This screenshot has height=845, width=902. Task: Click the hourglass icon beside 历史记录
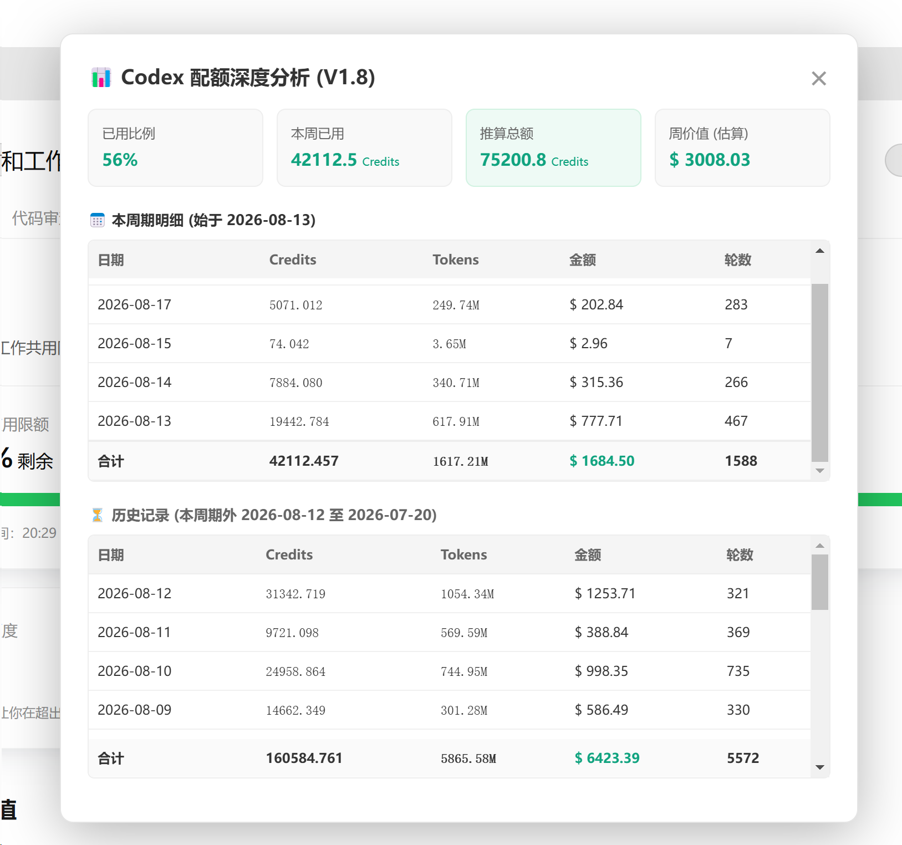click(98, 515)
